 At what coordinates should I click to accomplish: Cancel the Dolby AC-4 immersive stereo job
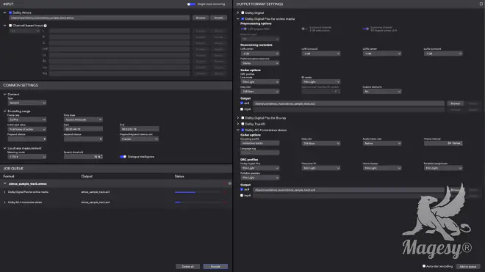pyautogui.click(x=225, y=202)
